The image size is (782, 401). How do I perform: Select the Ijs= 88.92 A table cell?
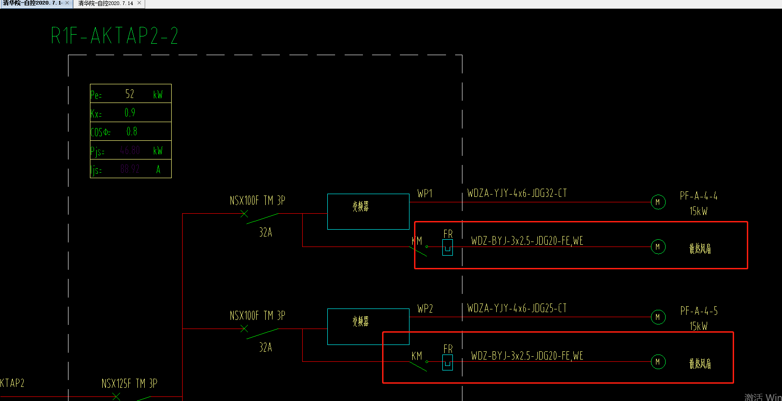(x=131, y=169)
